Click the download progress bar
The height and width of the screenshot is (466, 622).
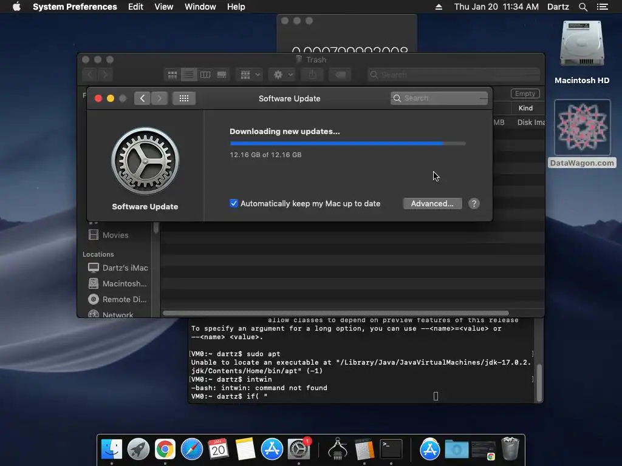tap(347, 143)
